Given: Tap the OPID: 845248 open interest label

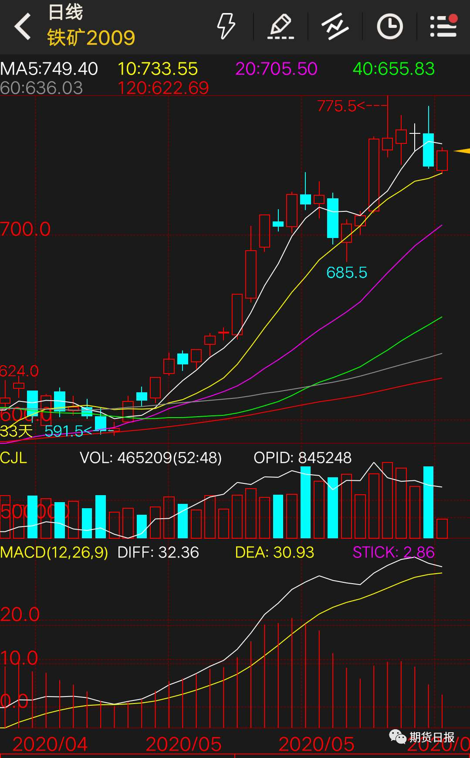Looking at the screenshot, I should tap(302, 458).
